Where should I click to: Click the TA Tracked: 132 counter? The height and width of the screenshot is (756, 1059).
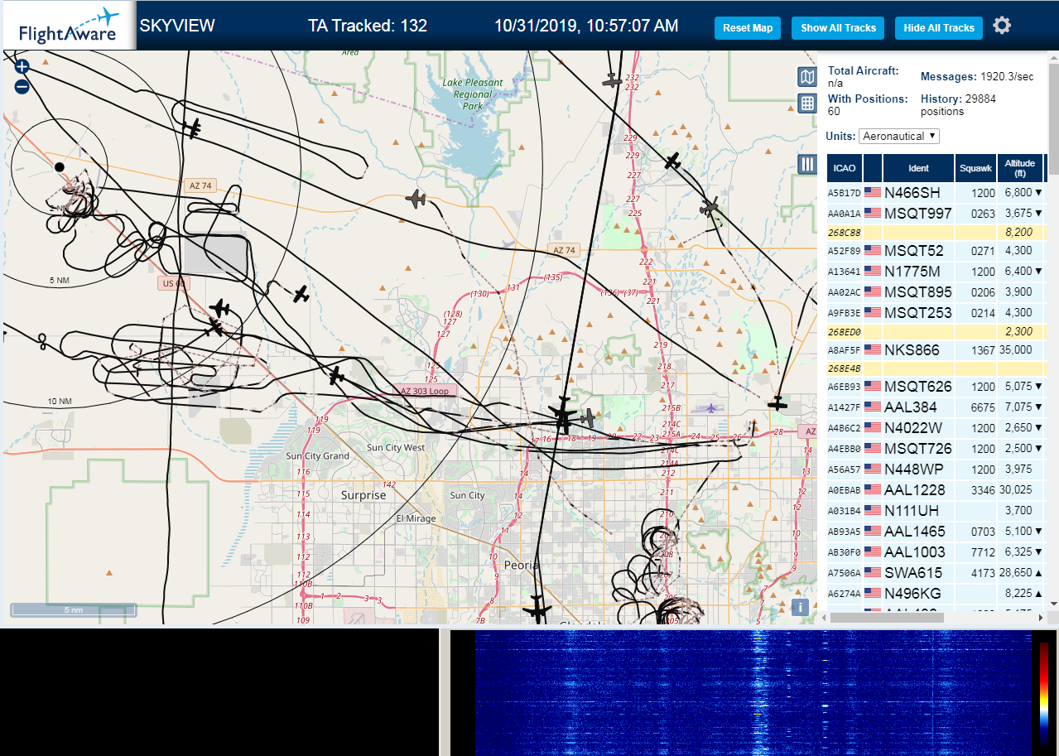368,26
